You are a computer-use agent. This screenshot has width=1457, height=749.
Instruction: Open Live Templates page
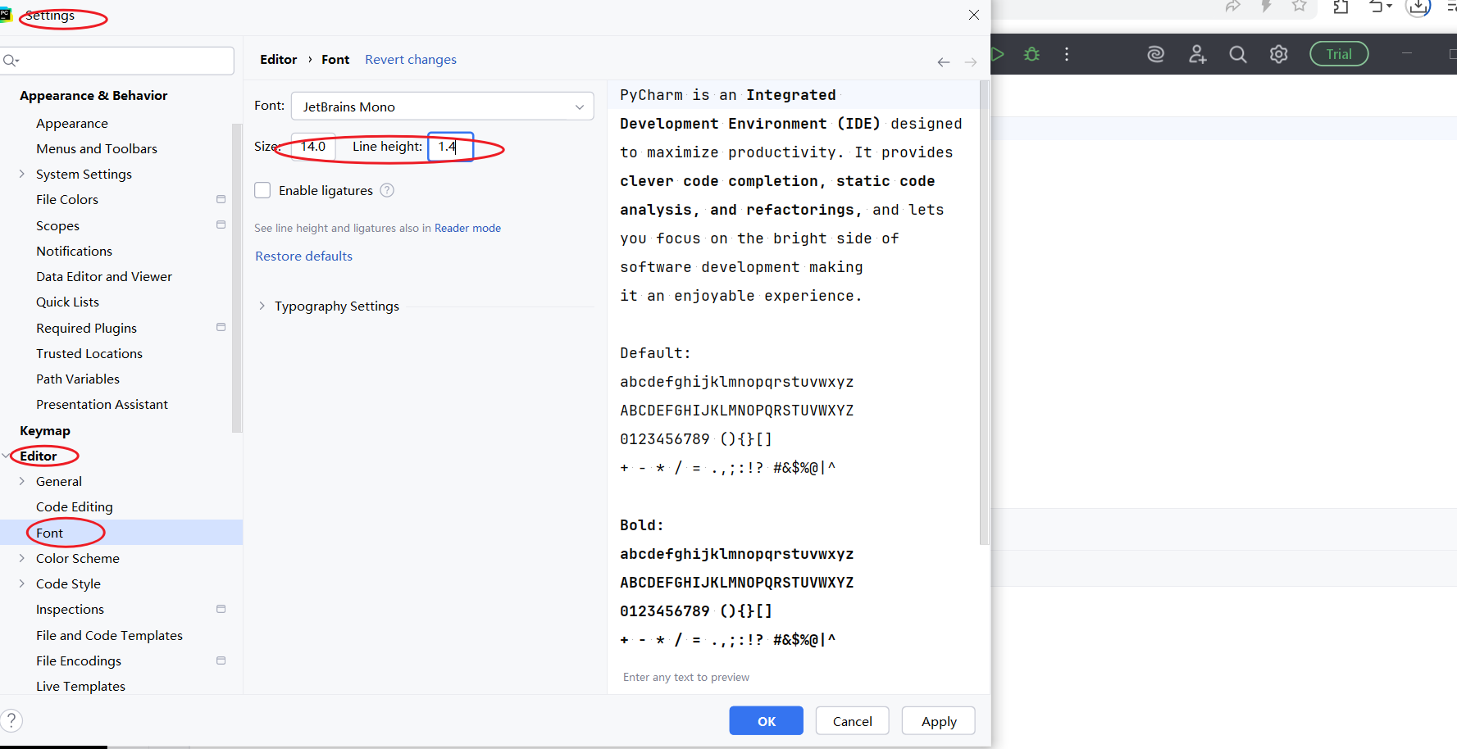(80, 686)
